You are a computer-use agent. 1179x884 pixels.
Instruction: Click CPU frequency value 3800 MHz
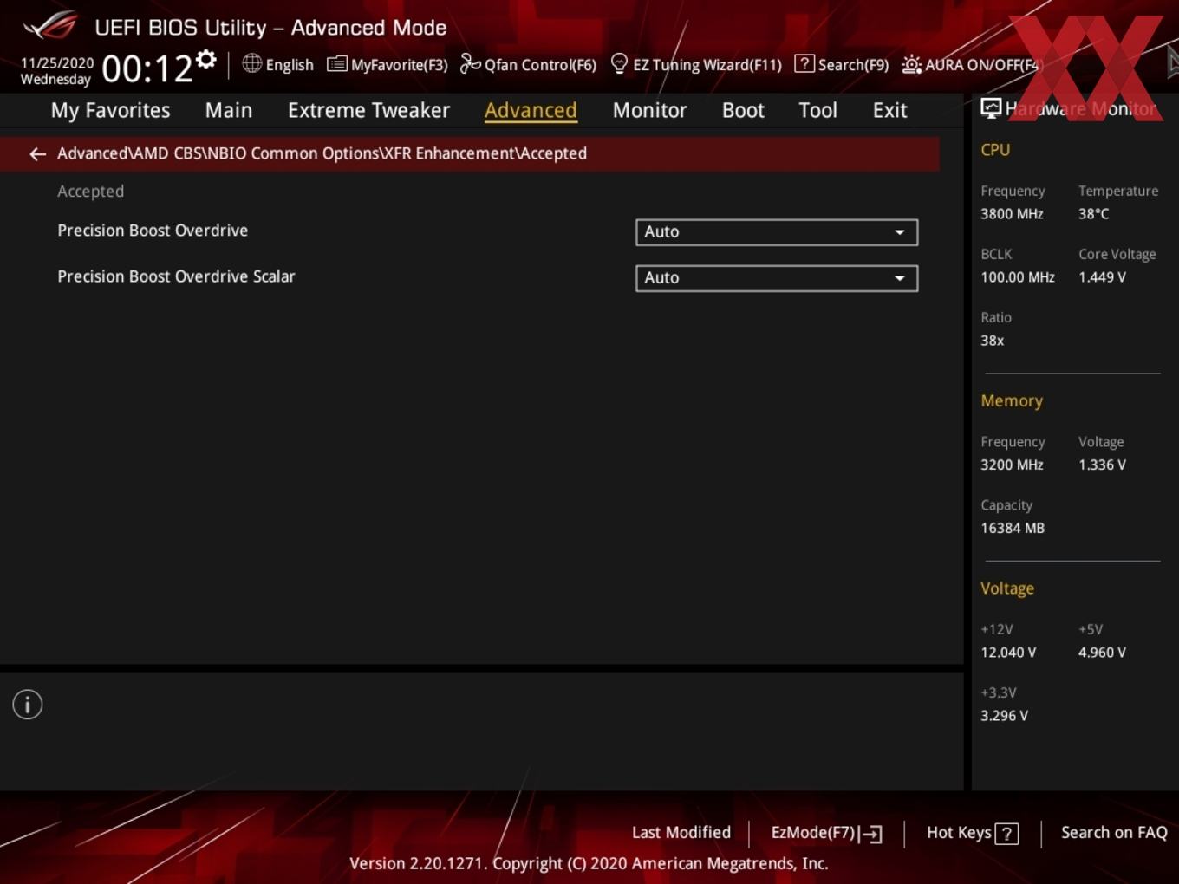(1012, 214)
